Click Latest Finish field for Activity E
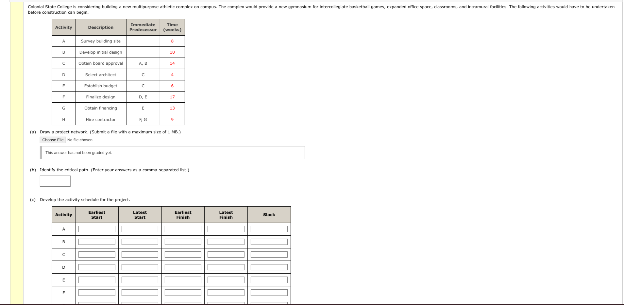 [226, 280]
